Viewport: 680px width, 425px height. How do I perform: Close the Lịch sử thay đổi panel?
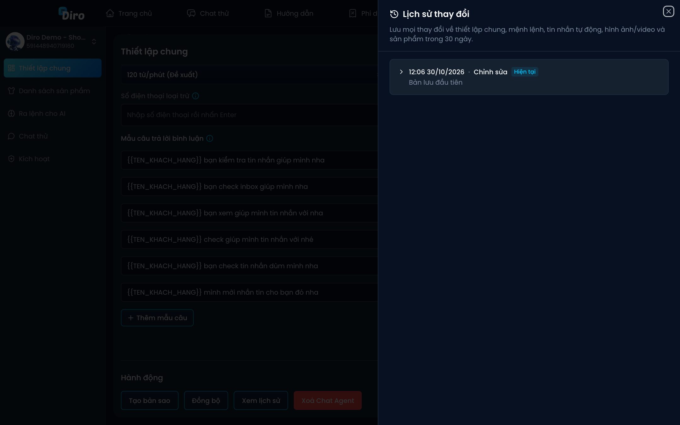click(668, 11)
